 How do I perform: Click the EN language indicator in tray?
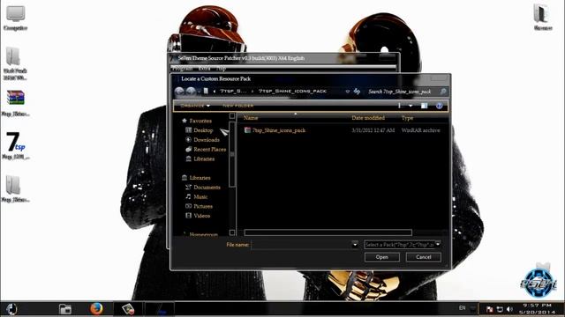(x=463, y=308)
